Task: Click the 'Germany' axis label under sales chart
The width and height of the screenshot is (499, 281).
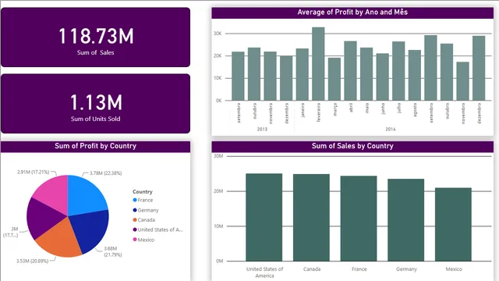Action: pyautogui.click(x=406, y=269)
